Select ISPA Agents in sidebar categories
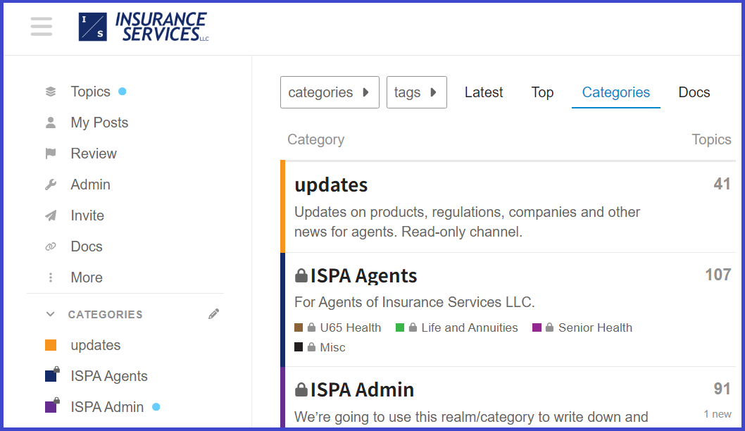745x431 pixels. pos(109,376)
